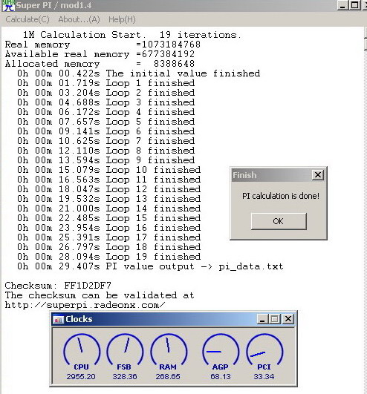The width and height of the screenshot is (367, 394).
Task: Minimize the Clocks window
Action: 262,319
